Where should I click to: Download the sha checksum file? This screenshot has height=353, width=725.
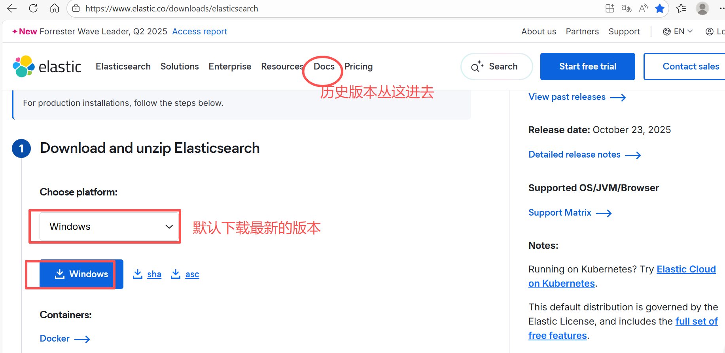pos(147,274)
